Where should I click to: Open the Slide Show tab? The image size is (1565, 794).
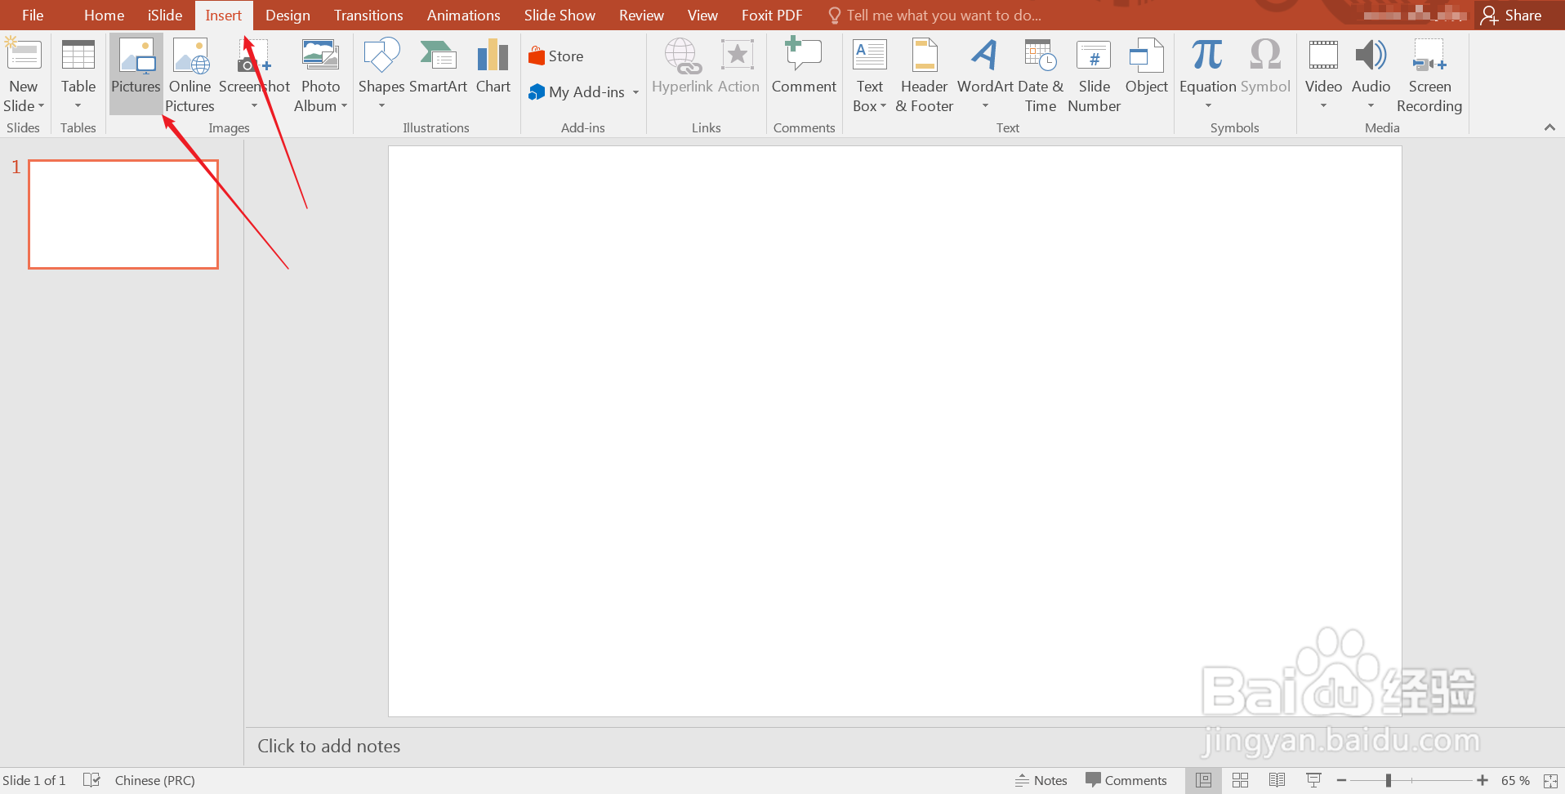pyautogui.click(x=560, y=16)
